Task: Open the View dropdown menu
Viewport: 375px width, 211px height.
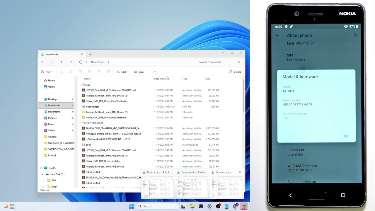Action: pyautogui.click(x=140, y=72)
